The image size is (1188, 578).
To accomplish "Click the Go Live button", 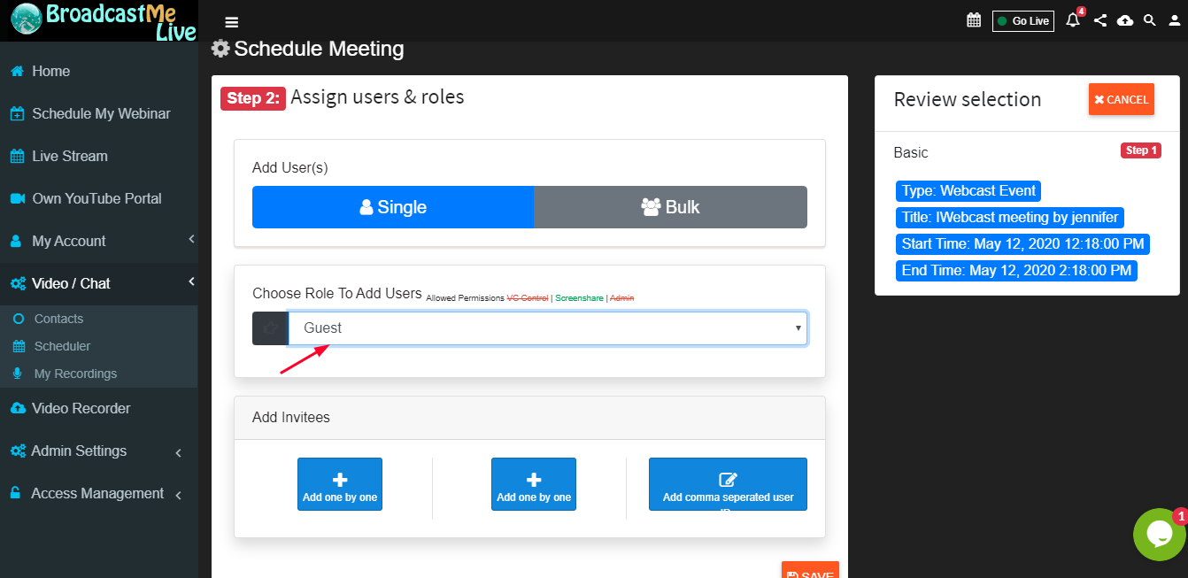I will (x=1023, y=20).
